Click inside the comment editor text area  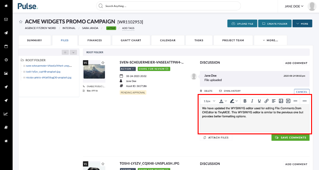coord(254,118)
